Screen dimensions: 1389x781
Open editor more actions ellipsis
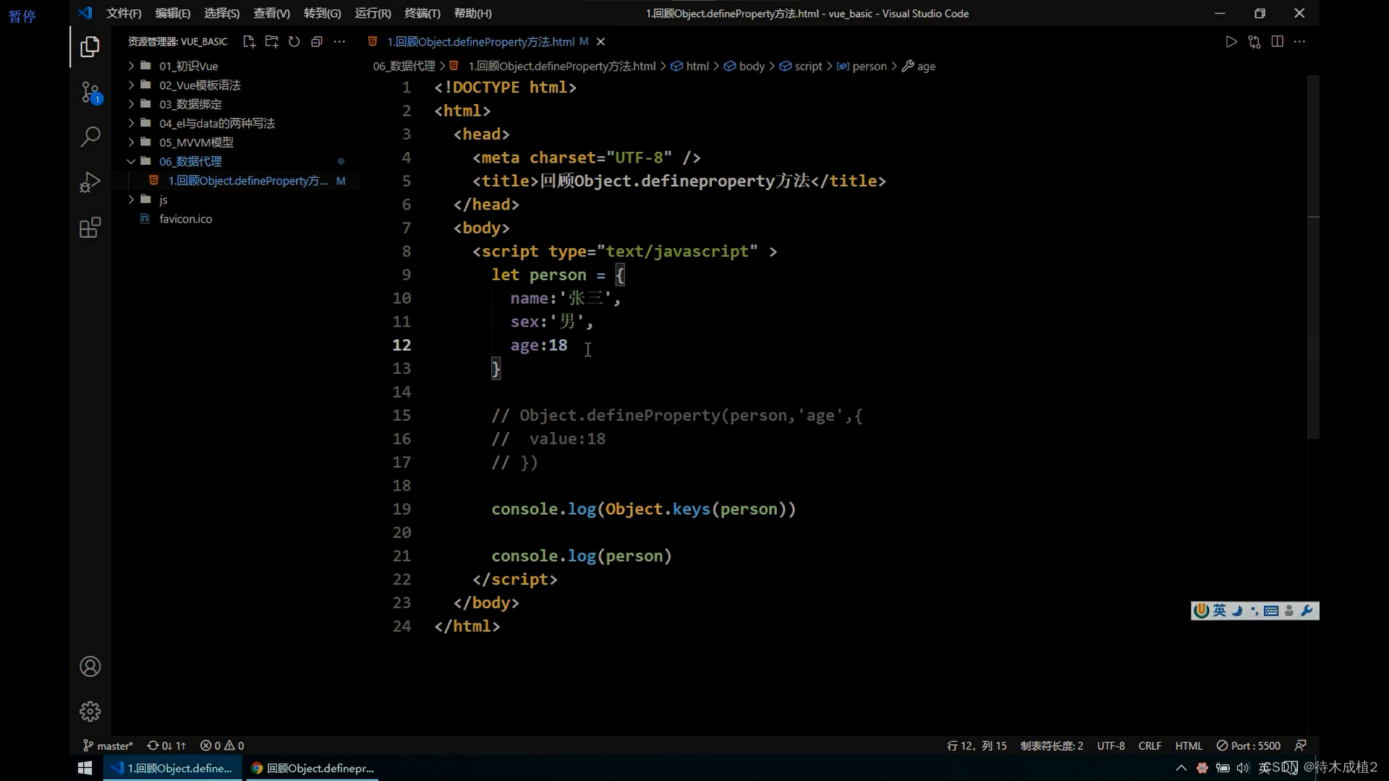(1300, 42)
